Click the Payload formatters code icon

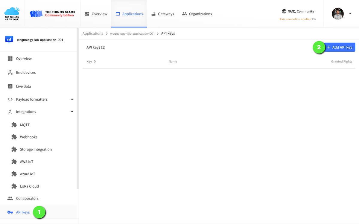click(x=10, y=99)
